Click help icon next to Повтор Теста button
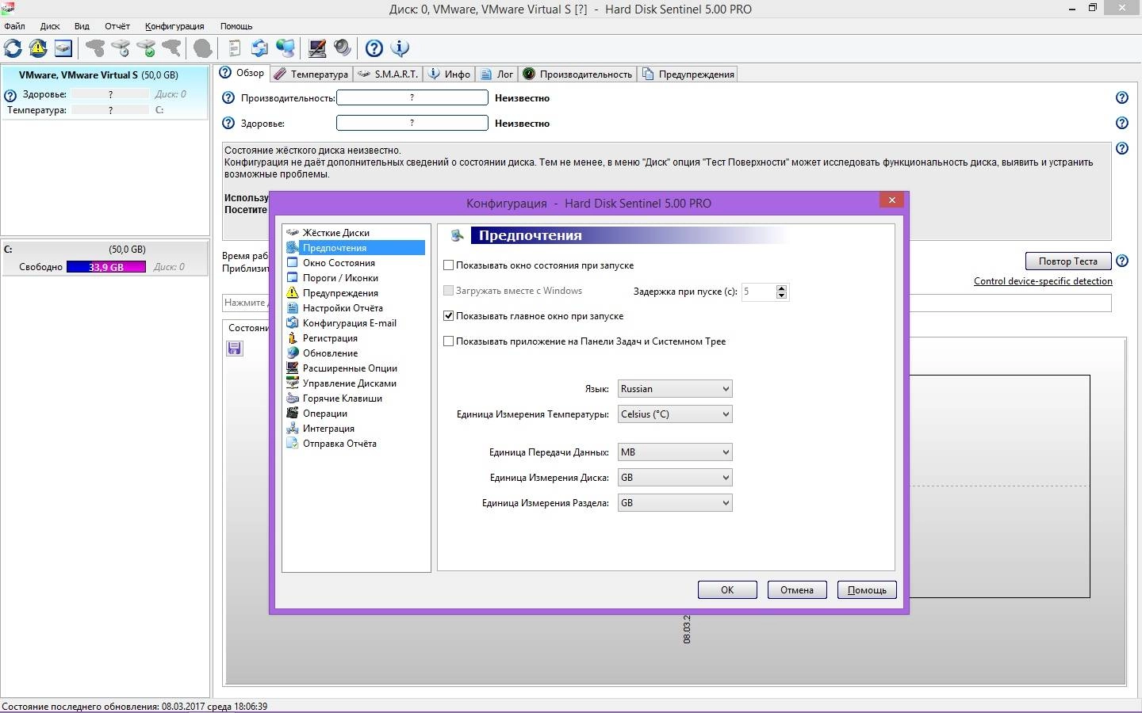1142x713 pixels. 1122,261
